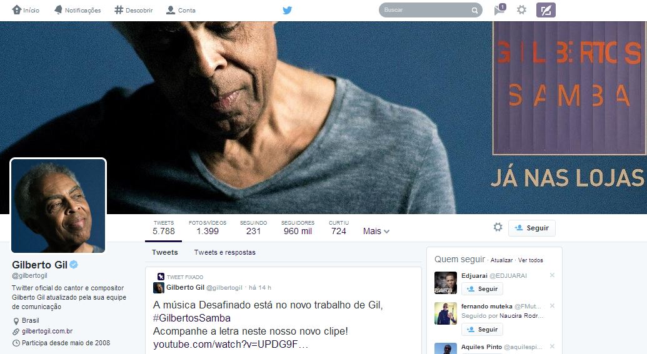Open Edjuarai @EDJUARAI profile name
Image resolution: width=647 pixels, height=354 pixels.
[x=494, y=276]
